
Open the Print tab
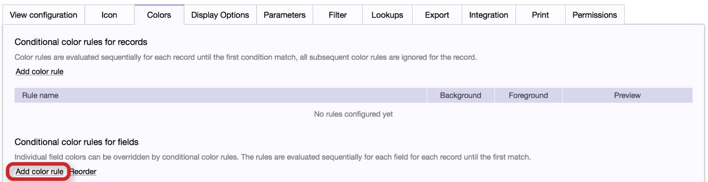540,15
